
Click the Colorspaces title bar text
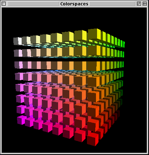pos(74,4)
